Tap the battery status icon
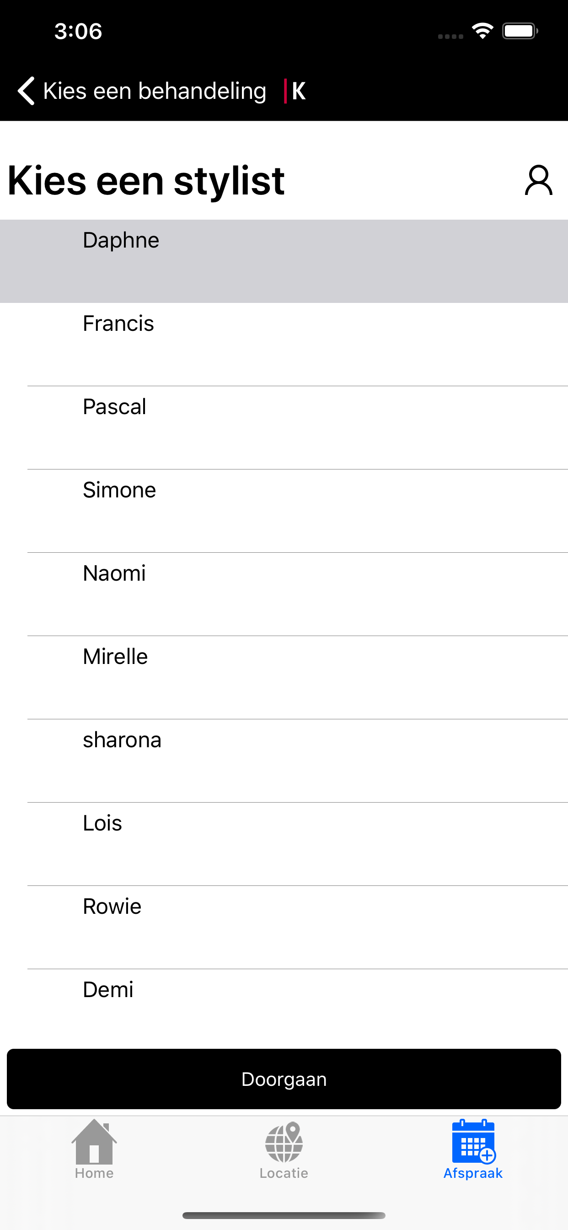 [x=520, y=31]
